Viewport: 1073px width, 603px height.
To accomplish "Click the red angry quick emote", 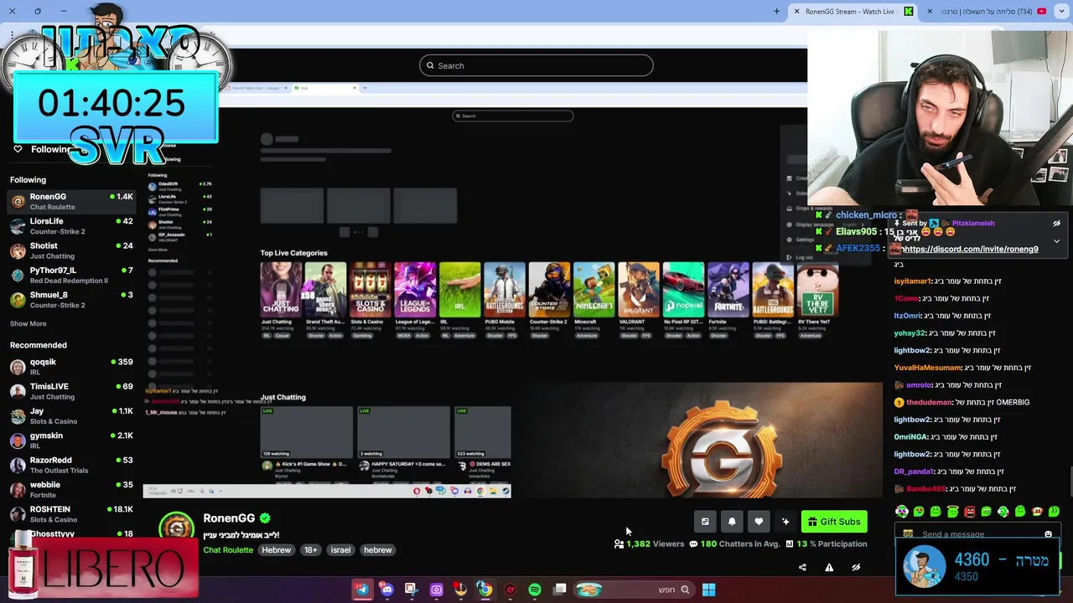I will coord(969,511).
